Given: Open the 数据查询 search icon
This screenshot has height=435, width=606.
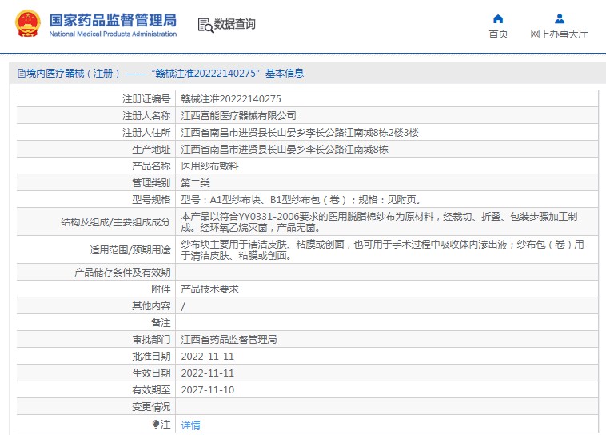Looking at the screenshot, I should 205,25.
